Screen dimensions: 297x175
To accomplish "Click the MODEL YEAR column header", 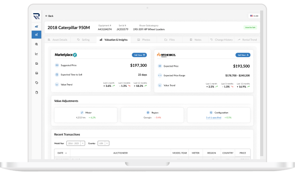I will pos(179,153).
